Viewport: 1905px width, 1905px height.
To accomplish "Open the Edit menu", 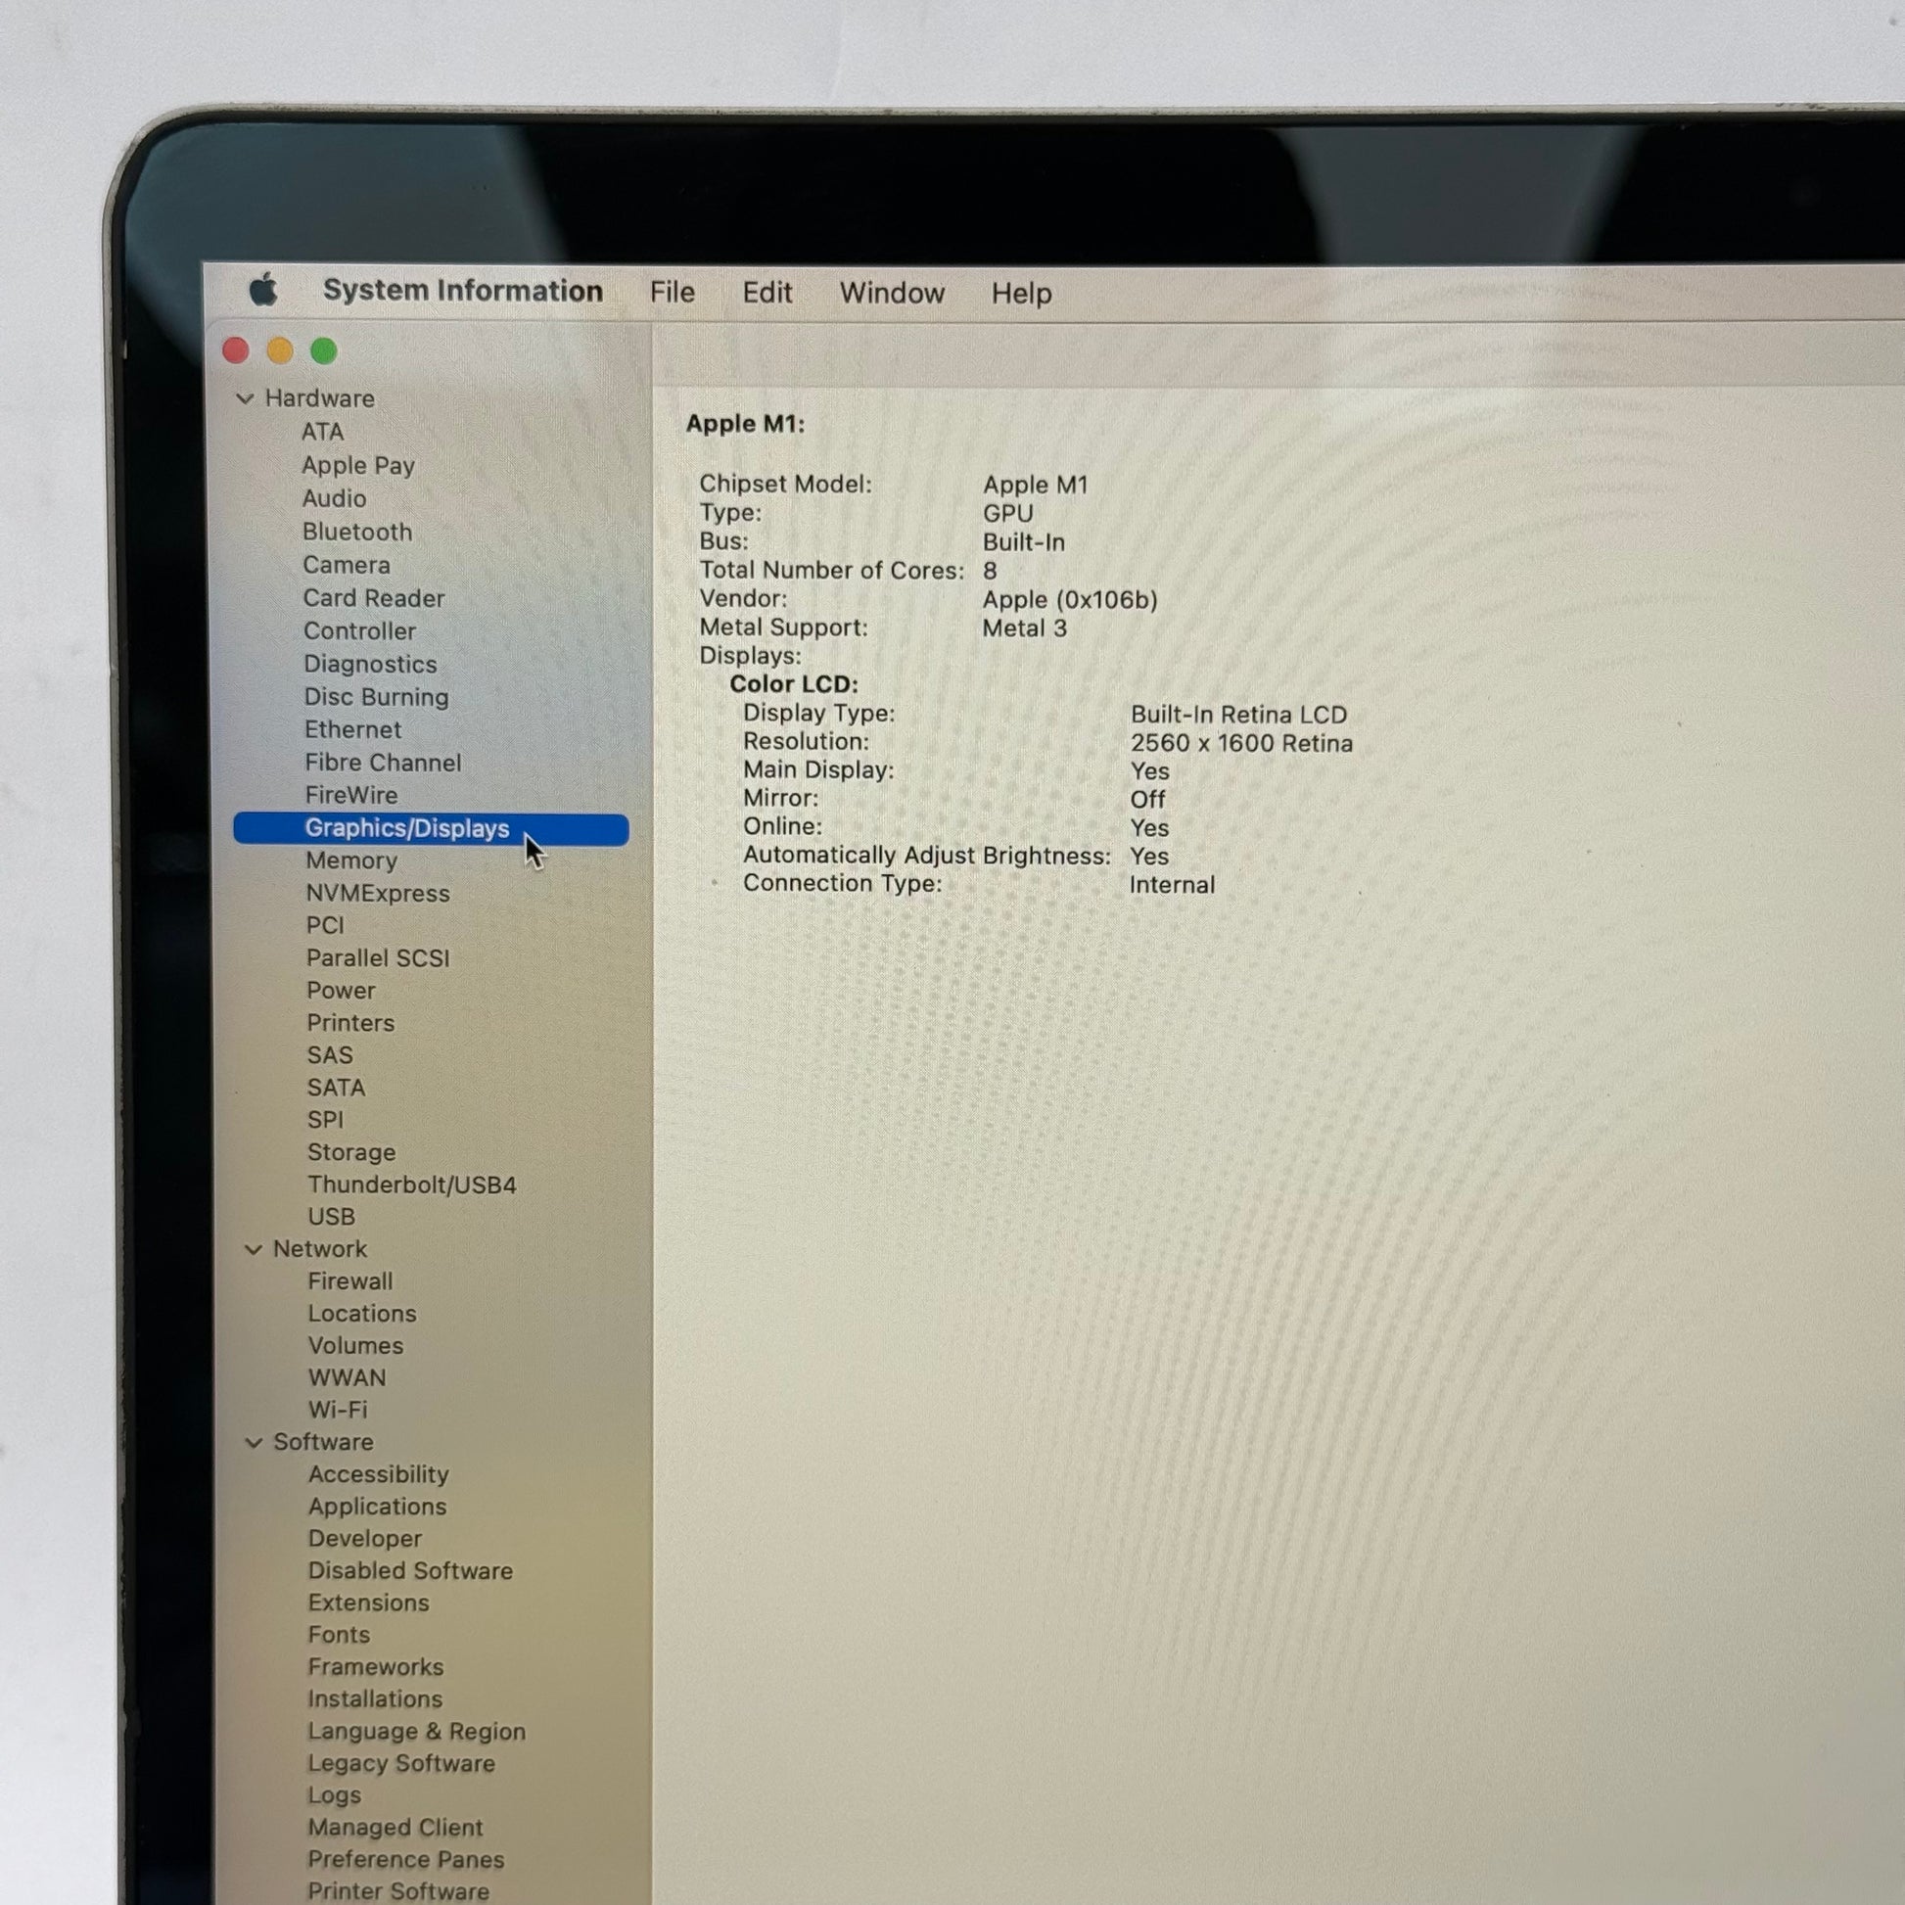I will 767,293.
